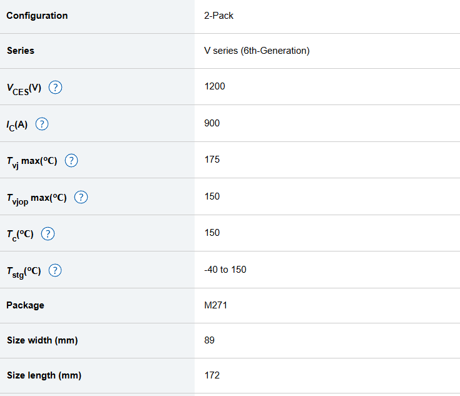The height and width of the screenshot is (396, 460).
Task: Open the help tooltip for IC(A)
Action: click(42, 124)
